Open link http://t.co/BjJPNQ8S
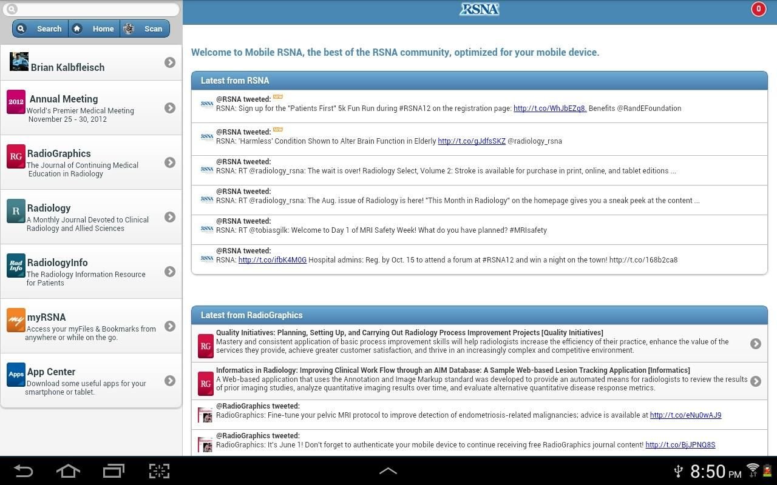The image size is (777, 485). pyautogui.click(x=680, y=445)
